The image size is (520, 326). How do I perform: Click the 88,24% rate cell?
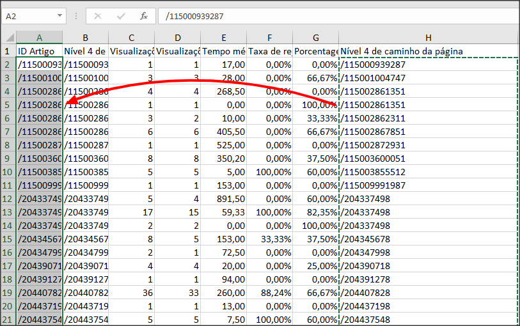(270, 293)
